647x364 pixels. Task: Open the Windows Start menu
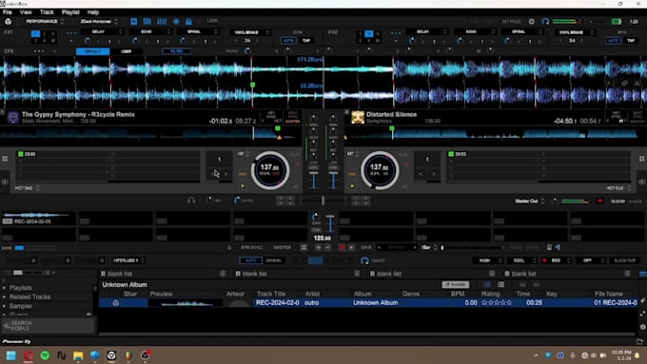(11, 355)
